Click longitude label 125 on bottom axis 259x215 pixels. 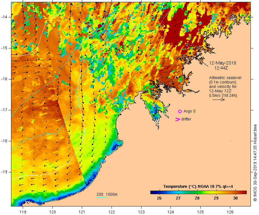pyautogui.click(x=201, y=212)
